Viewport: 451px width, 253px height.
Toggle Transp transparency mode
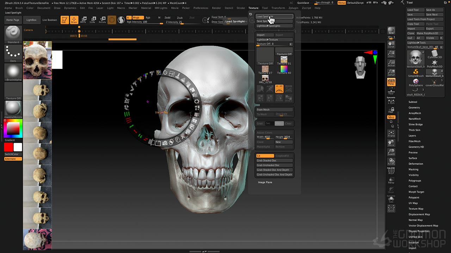(x=391, y=180)
